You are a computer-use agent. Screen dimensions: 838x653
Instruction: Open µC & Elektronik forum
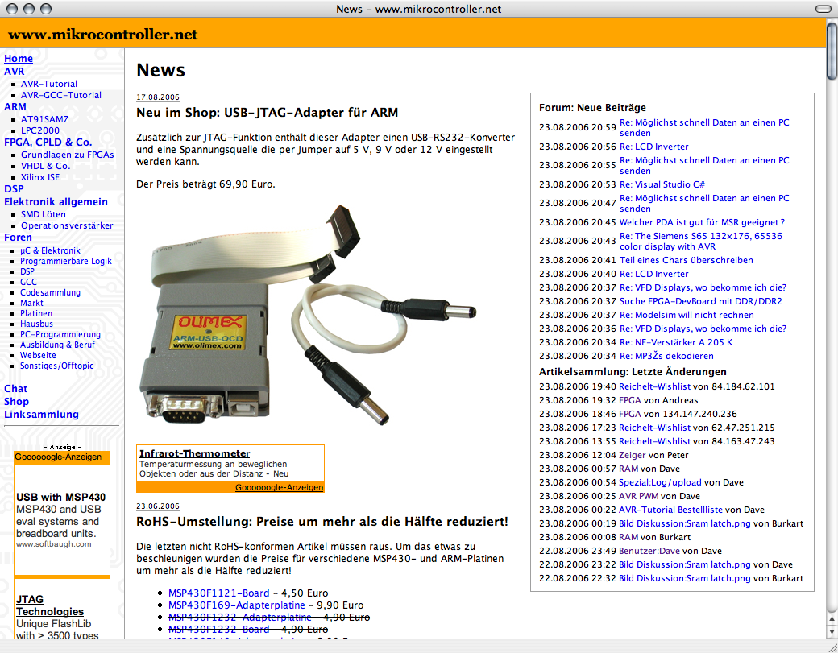(50, 250)
